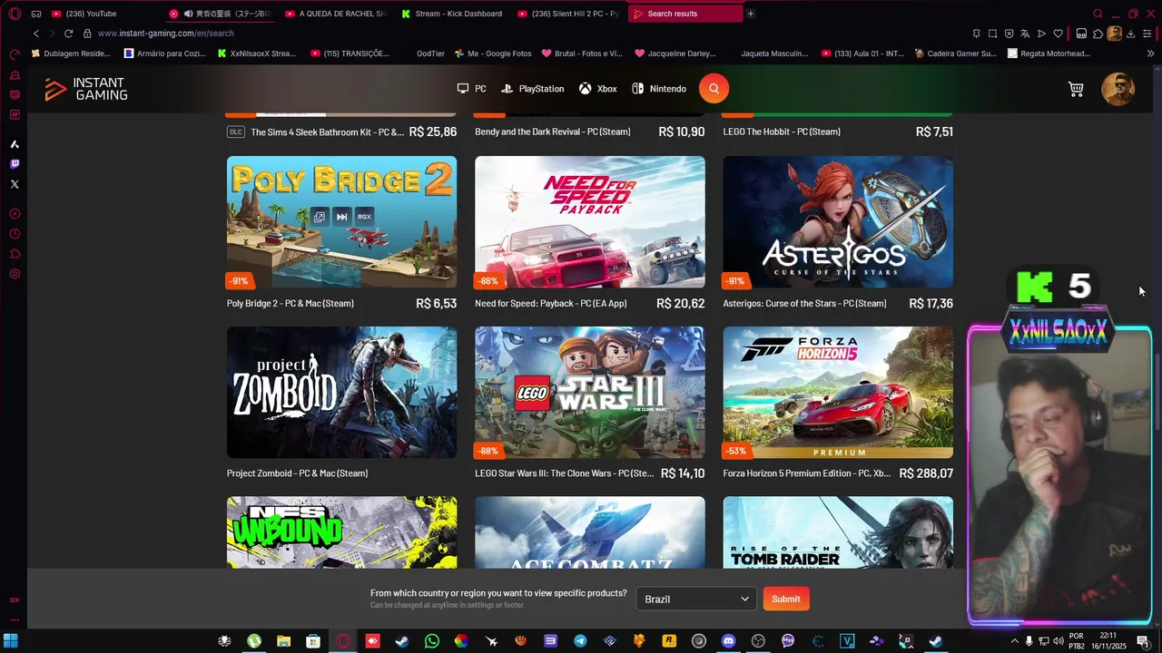Image resolution: width=1162 pixels, height=653 pixels.
Task: Click the Aria AI icon in Opera sidebar
Action: (15, 144)
